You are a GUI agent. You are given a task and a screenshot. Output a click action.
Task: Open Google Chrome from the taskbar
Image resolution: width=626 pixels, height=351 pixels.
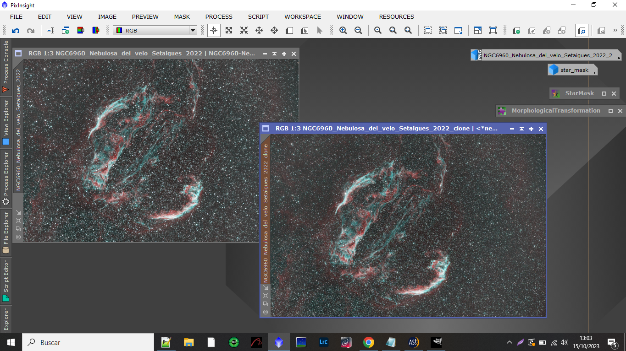click(x=368, y=342)
